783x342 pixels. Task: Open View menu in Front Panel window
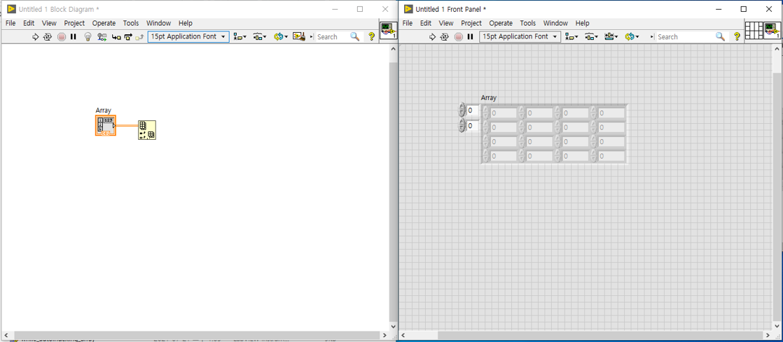[446, 23]
